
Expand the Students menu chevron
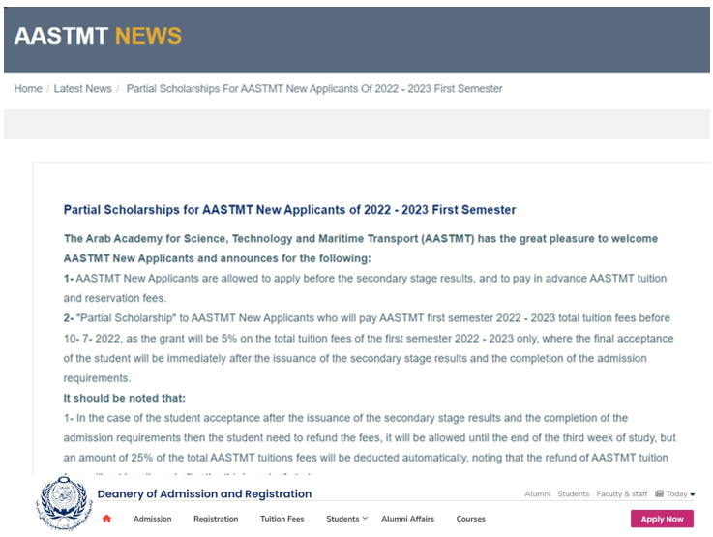pyautogui.click(x=365, y=519)
